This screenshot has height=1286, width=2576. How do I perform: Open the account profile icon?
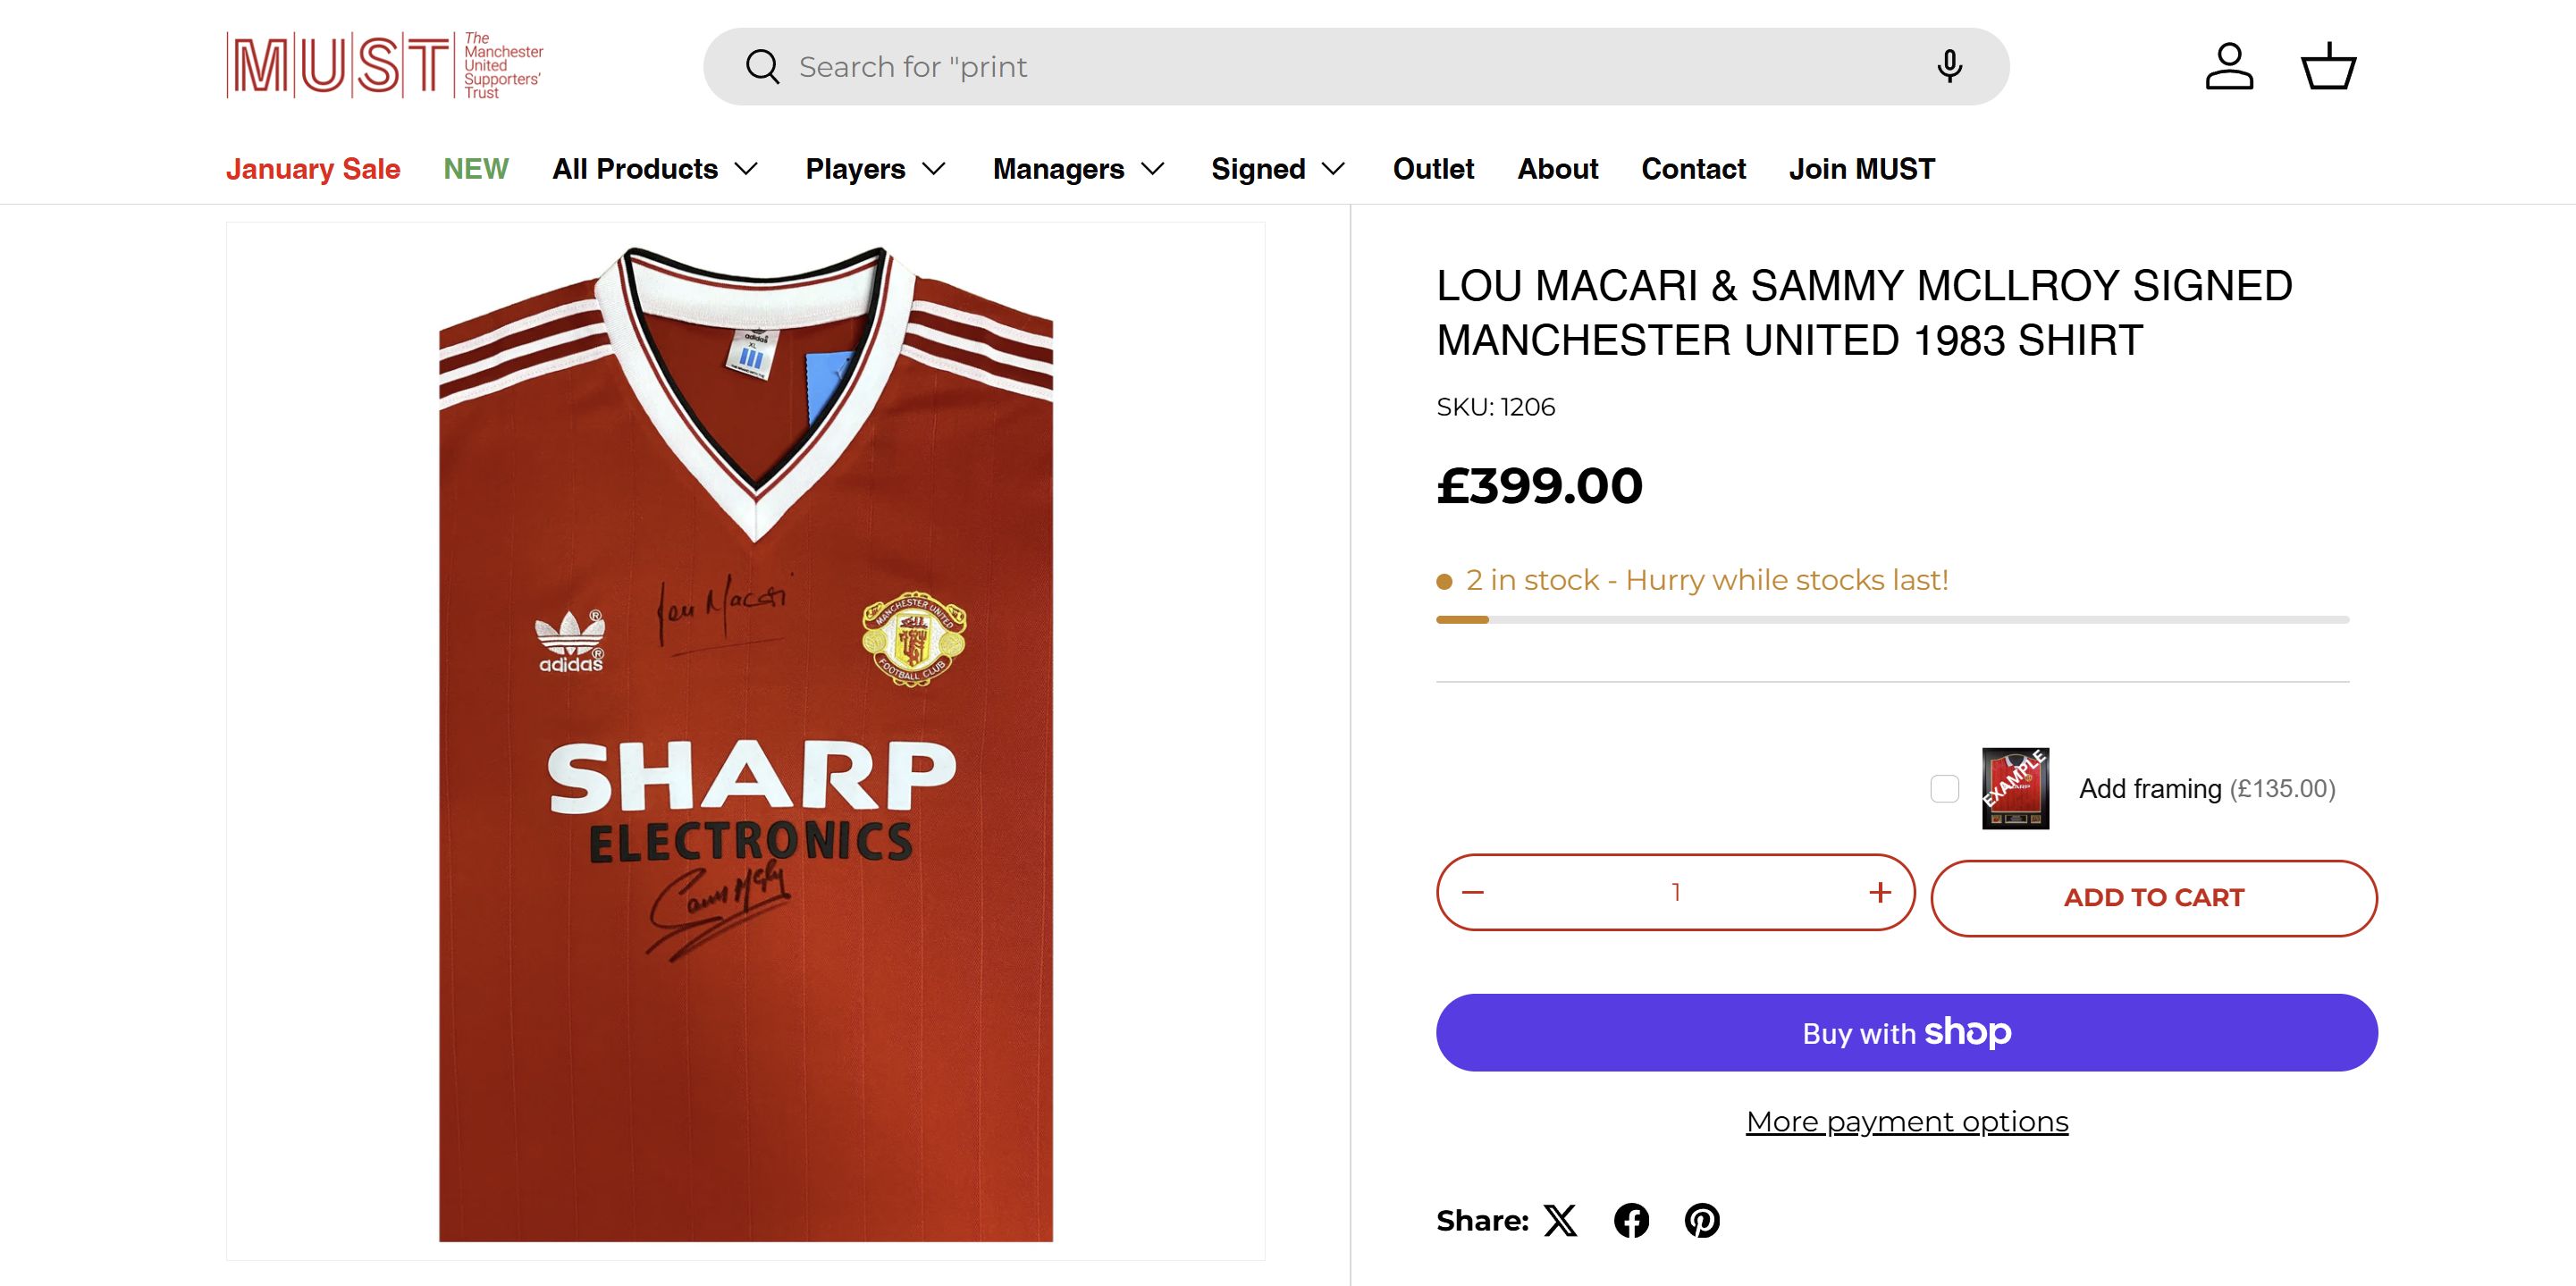click(2229, 67)
